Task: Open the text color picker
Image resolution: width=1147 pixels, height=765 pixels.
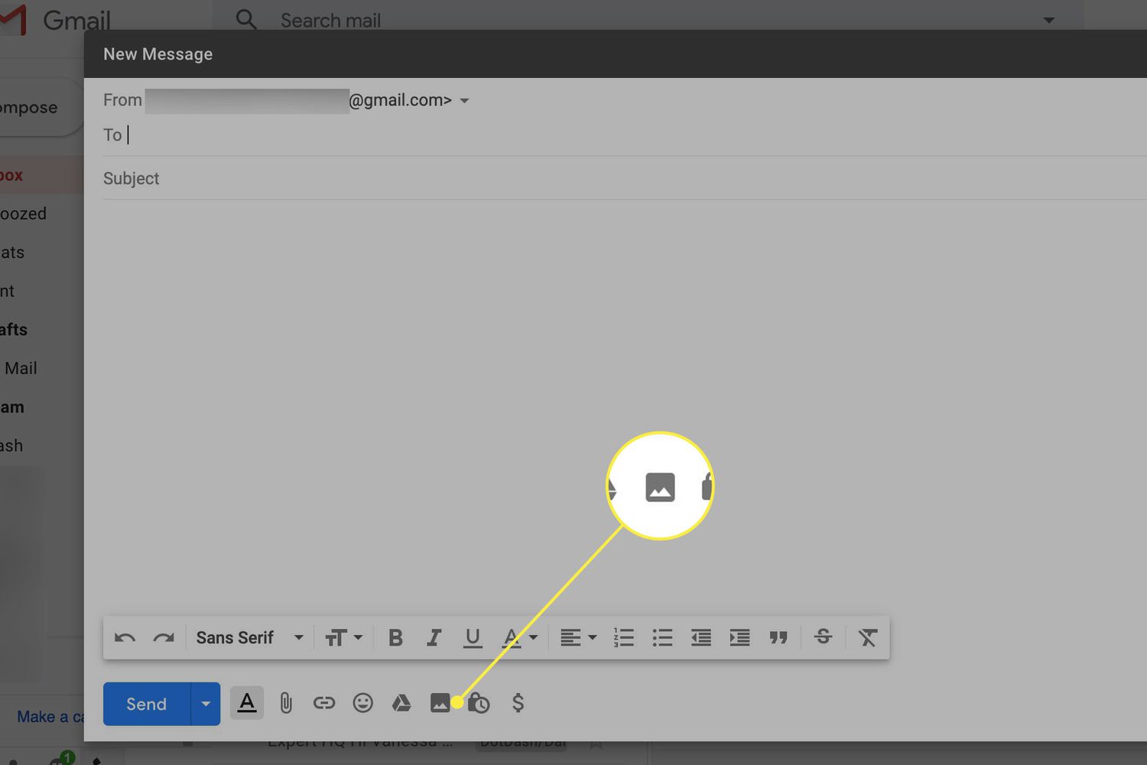Action: (x=520, y=637)
